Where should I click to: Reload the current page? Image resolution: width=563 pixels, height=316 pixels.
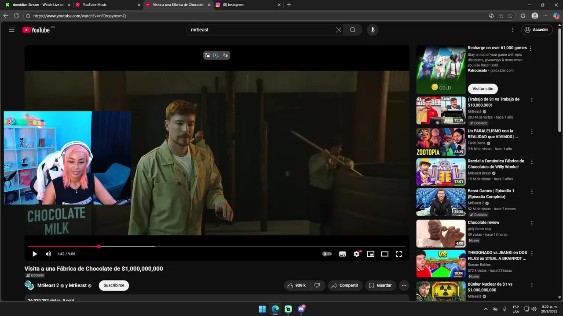[16, 16]
